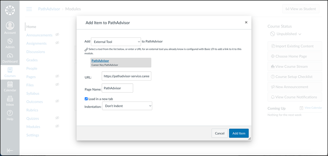Open the Admin shield icon
Image resolution: width=328 pixels, height=156 pixels.
click(10, 41)
